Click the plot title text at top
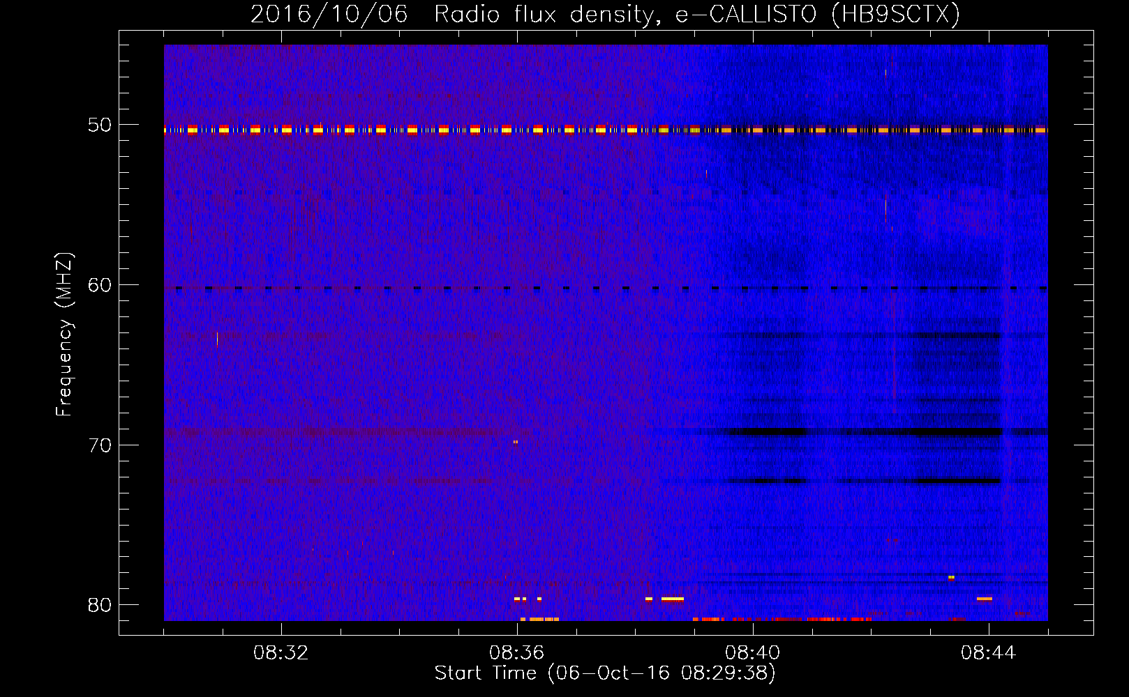The height and width of the screenshot is (697, 1129). pos(605,14)
